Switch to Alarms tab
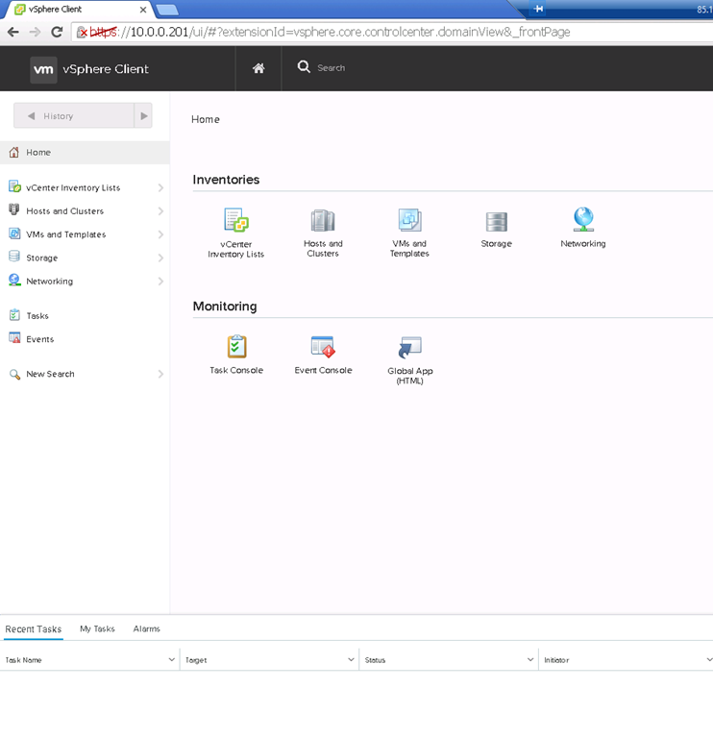Screen dimensions: 713x738 tap(146, 628)
